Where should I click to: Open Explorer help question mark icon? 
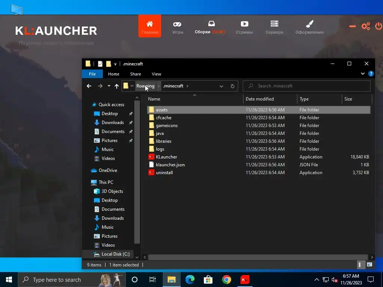point(371,74)
